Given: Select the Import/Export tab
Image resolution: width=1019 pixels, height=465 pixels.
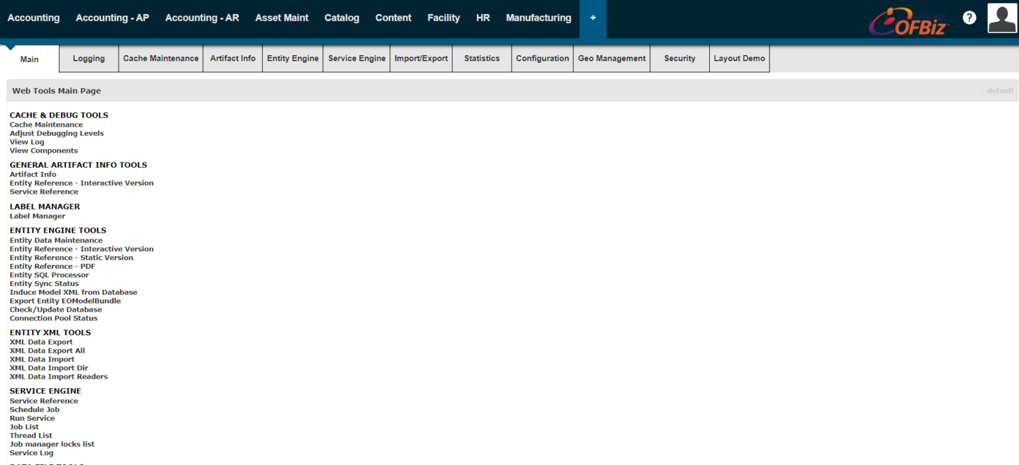Looking at the screenshot, I should (x=421, y=58).
